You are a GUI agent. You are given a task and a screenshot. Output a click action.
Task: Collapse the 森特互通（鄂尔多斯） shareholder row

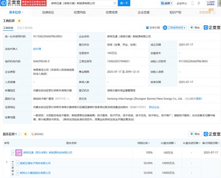point(13,153)
